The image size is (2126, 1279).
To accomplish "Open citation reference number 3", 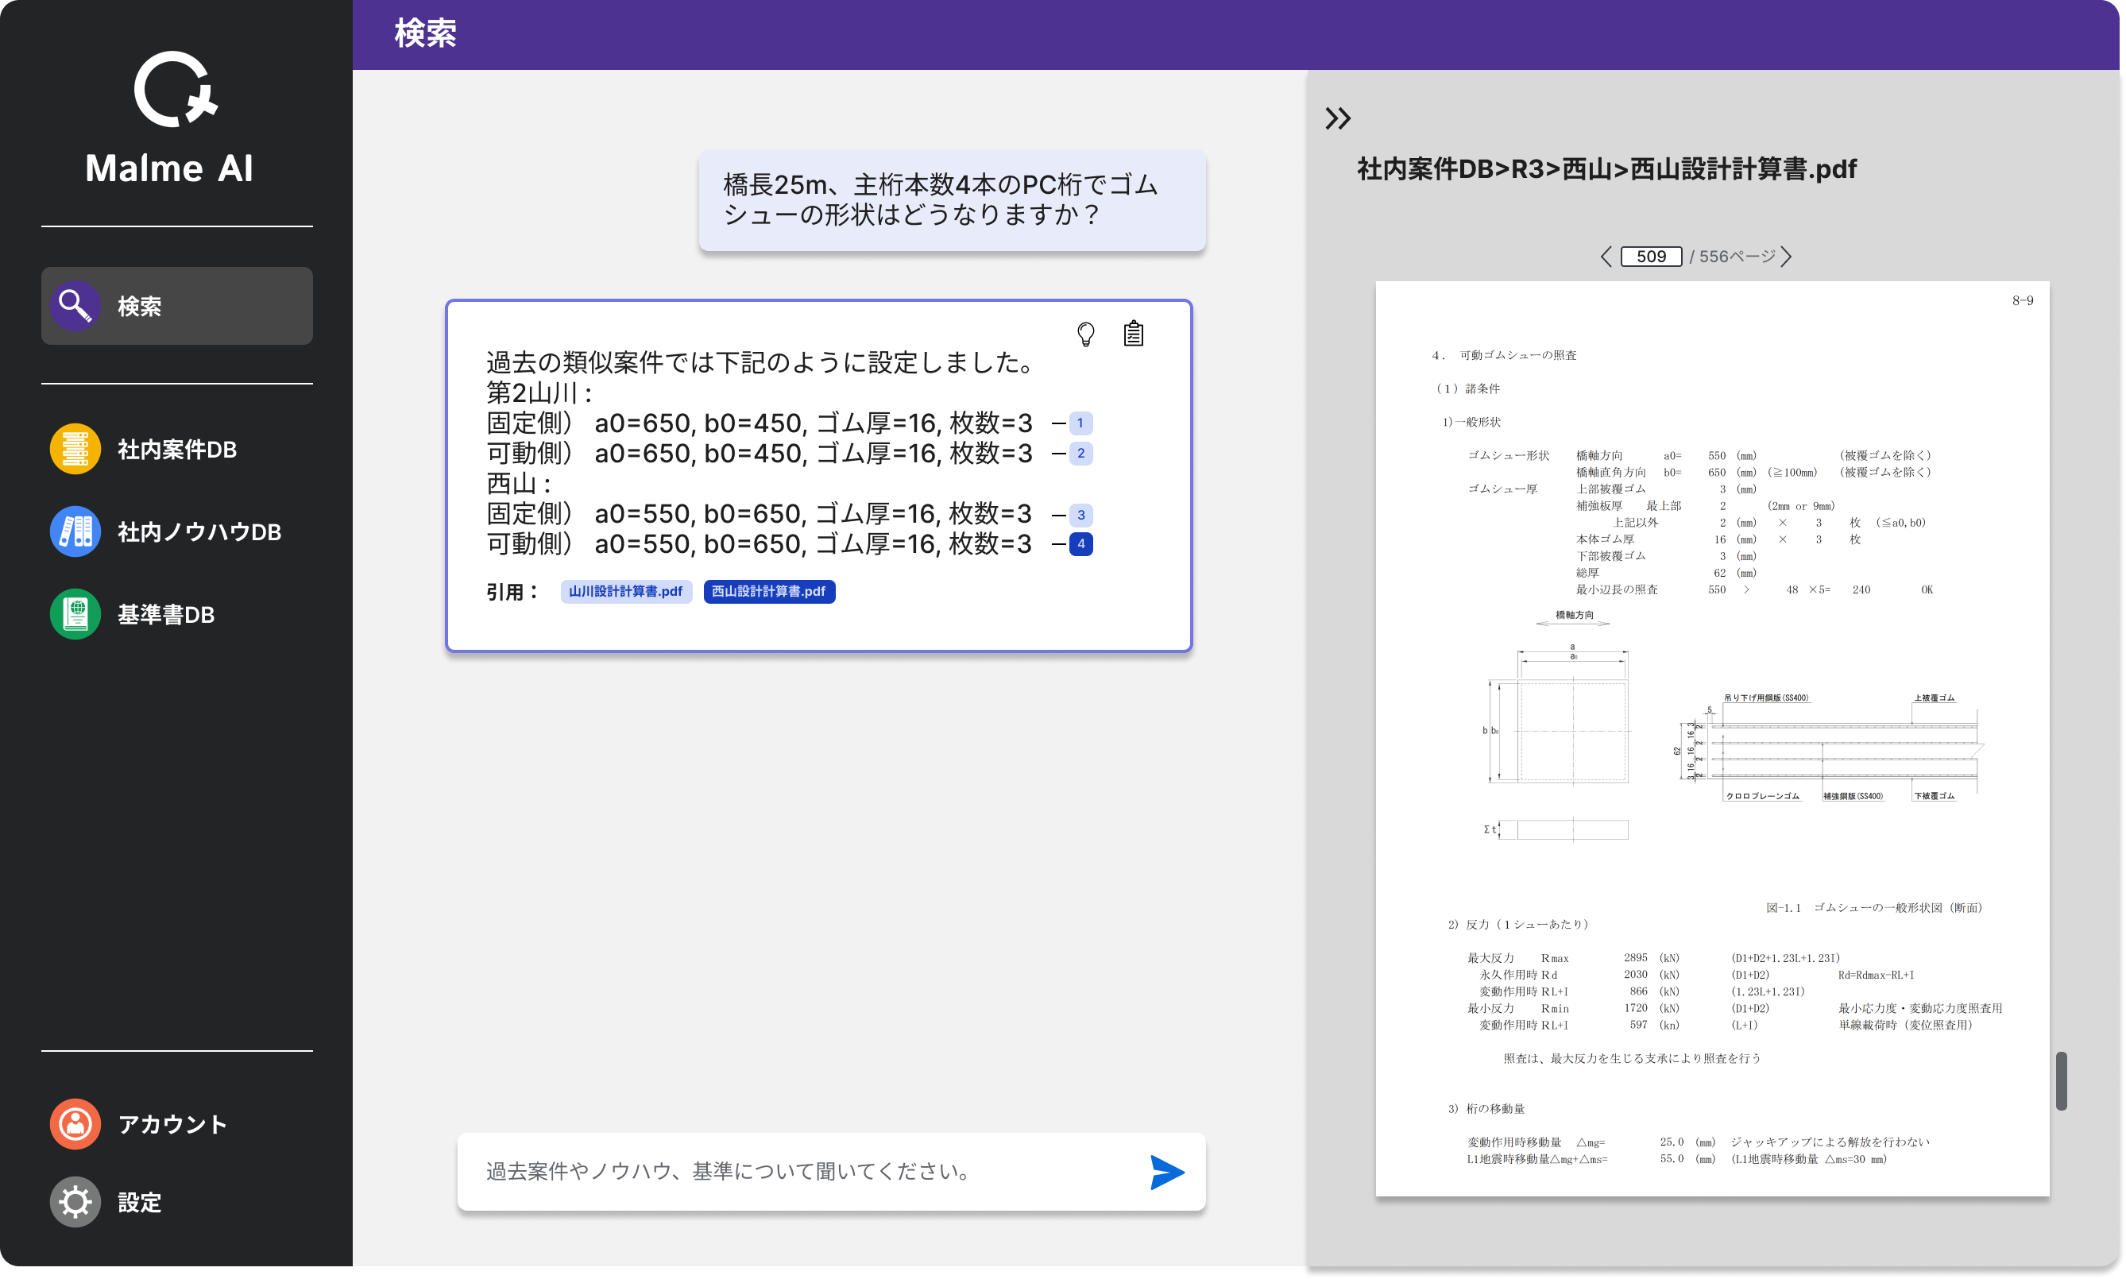I will (x=1080, y=516).
